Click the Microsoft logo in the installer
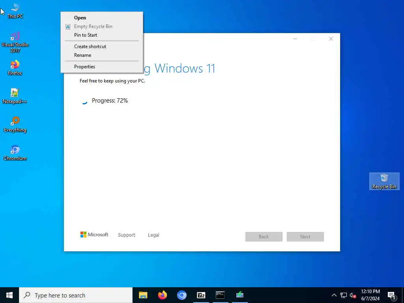The image size is (404, 303). (94, 234)
